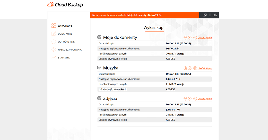Click the Cloud Backup logo
The image size is (268, 140).
click(x=65, y=5)
